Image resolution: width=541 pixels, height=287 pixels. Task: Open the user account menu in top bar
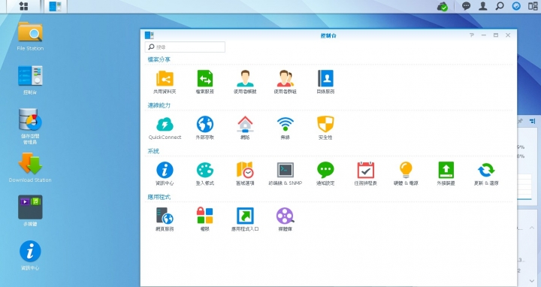[483, 6]
